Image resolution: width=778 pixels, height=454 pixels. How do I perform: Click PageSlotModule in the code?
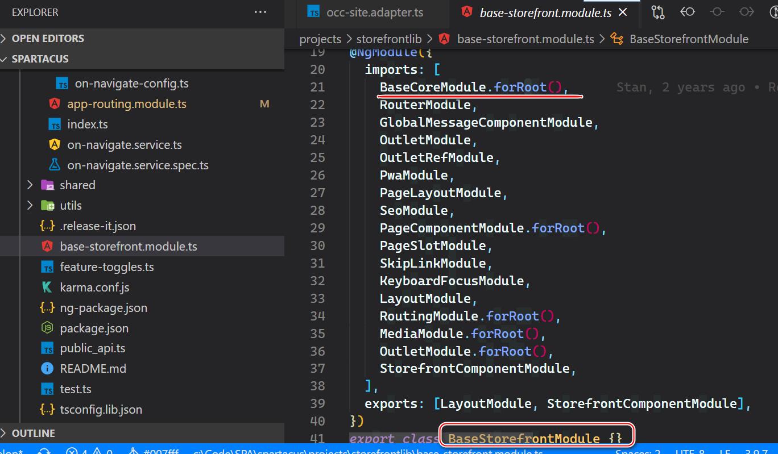tap(433, 245)
